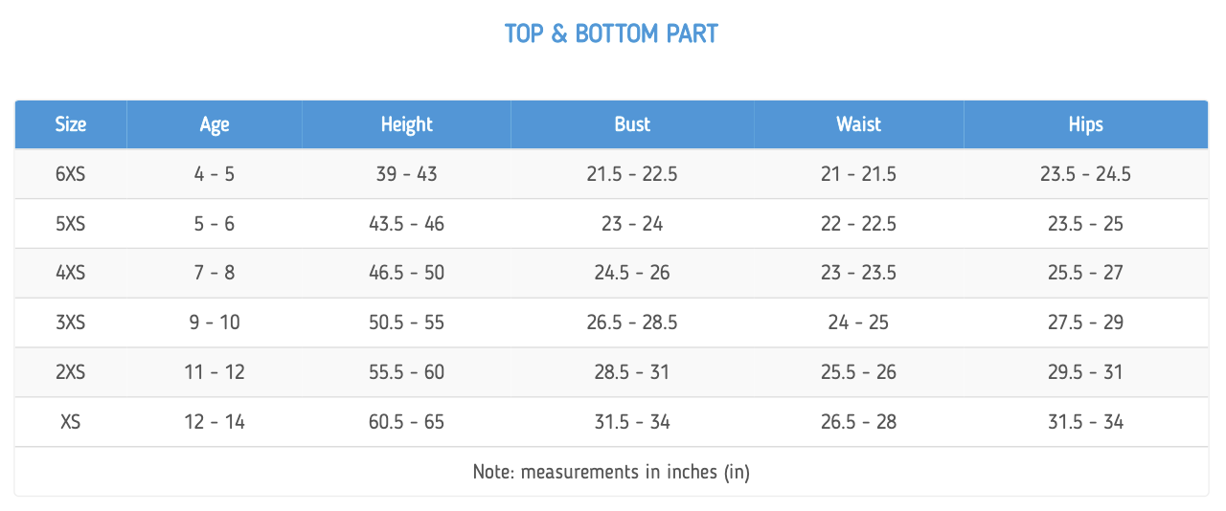The height and width of the screenshot is (511, 1226).
Task: Click the Height column header
Action: [407, 124]
